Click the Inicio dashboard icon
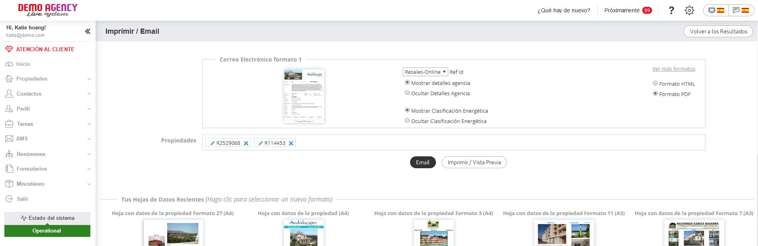 click(x=9, y=64)
